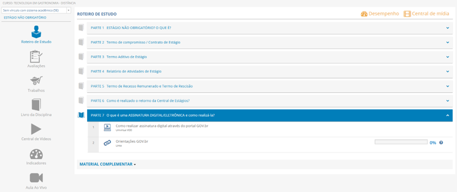Expand PARTE 3 Termo Aditivo chevron
Screen dimensions: 457x192
tap(447, 57)
